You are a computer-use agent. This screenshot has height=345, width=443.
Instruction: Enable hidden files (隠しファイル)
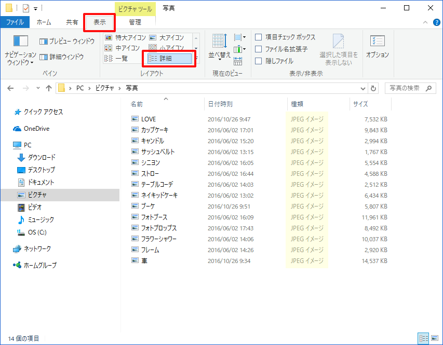click(x=274, y=61)
